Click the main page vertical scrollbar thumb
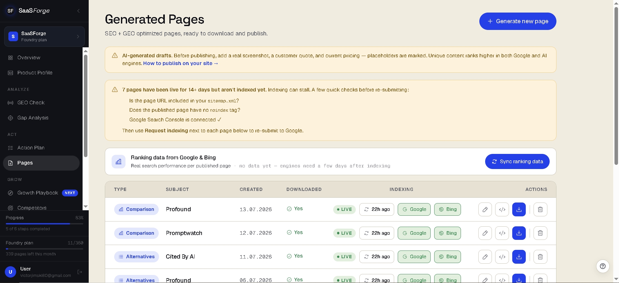Screen dimensions: 619x283 click(x=616, y=86)
